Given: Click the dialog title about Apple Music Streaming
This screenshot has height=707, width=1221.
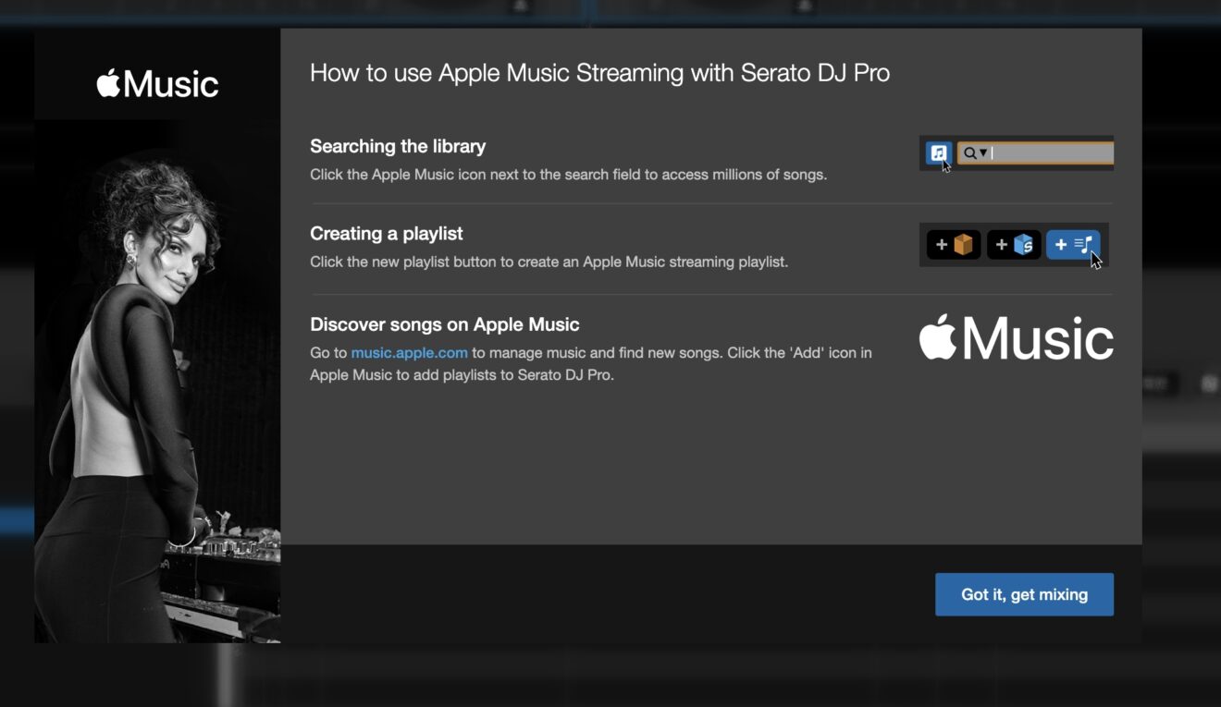Looking at the screenshot, I should 599,72.
